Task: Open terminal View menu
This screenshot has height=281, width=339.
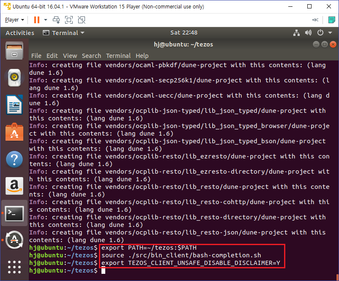Action: [70, 56]
